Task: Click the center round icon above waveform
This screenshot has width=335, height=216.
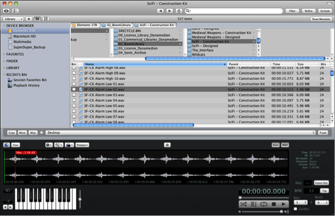Action: coord(167,145)
